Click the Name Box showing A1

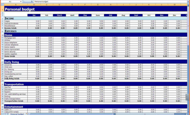tap(10, 2)
